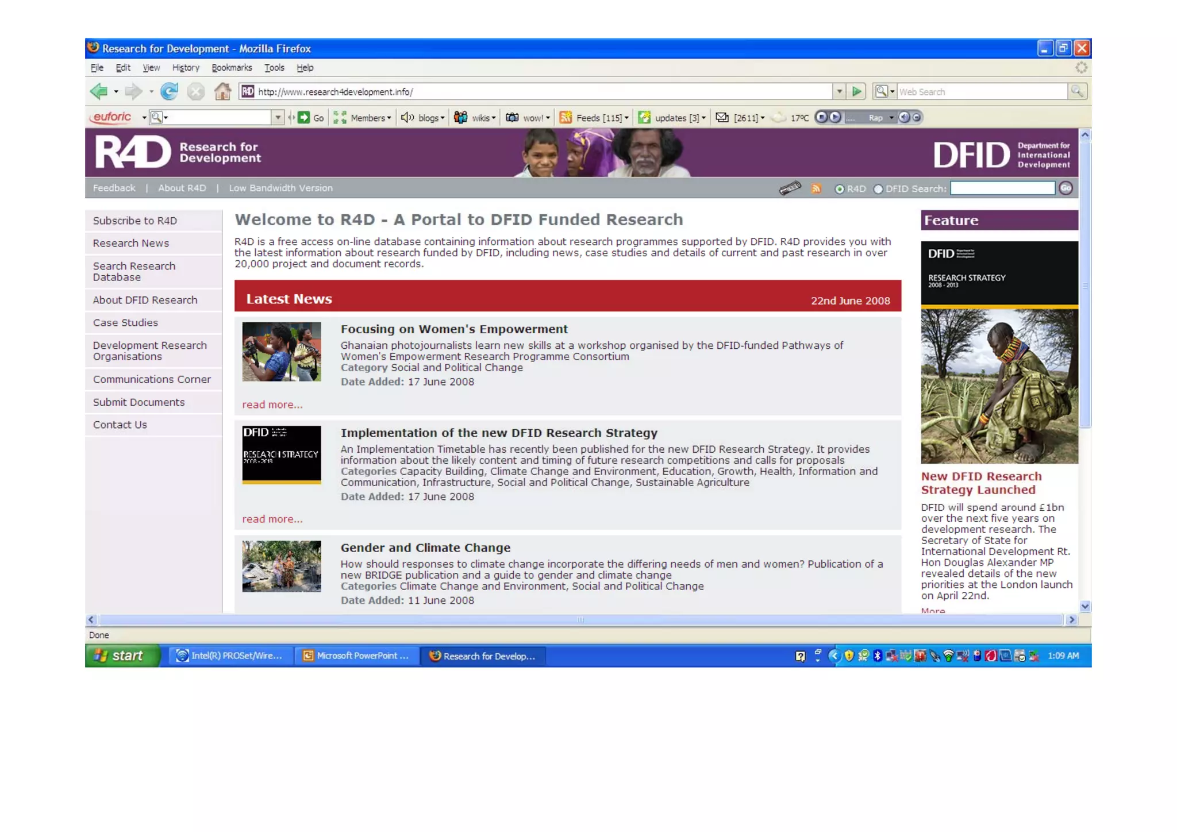Open the address bar history dropdown
This screenshot has width=1177, height=832.
pos(840,91)
